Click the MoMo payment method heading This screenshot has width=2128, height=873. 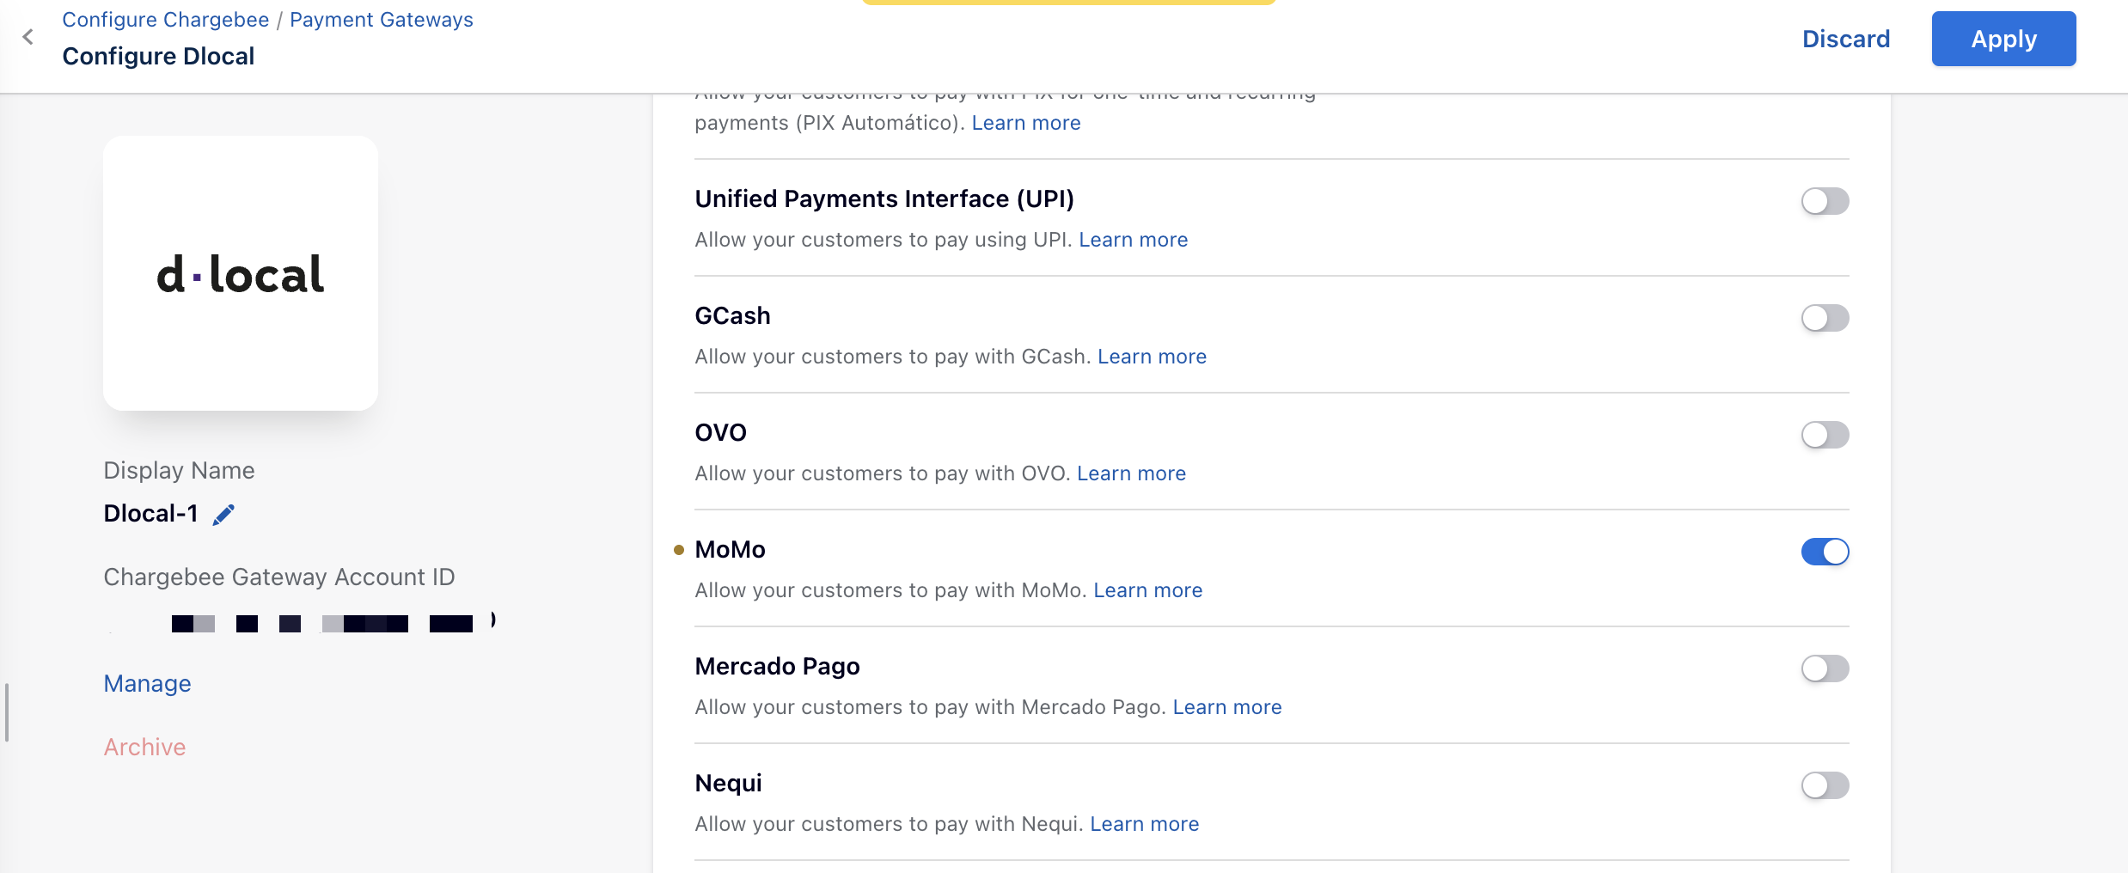pos(730,550)
